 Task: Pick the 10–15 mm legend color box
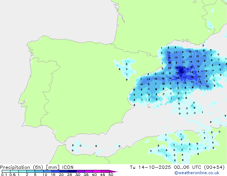point(47,171)
